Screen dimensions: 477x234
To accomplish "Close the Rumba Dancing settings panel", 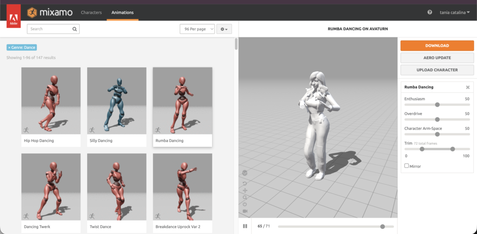I will point(468,87).
